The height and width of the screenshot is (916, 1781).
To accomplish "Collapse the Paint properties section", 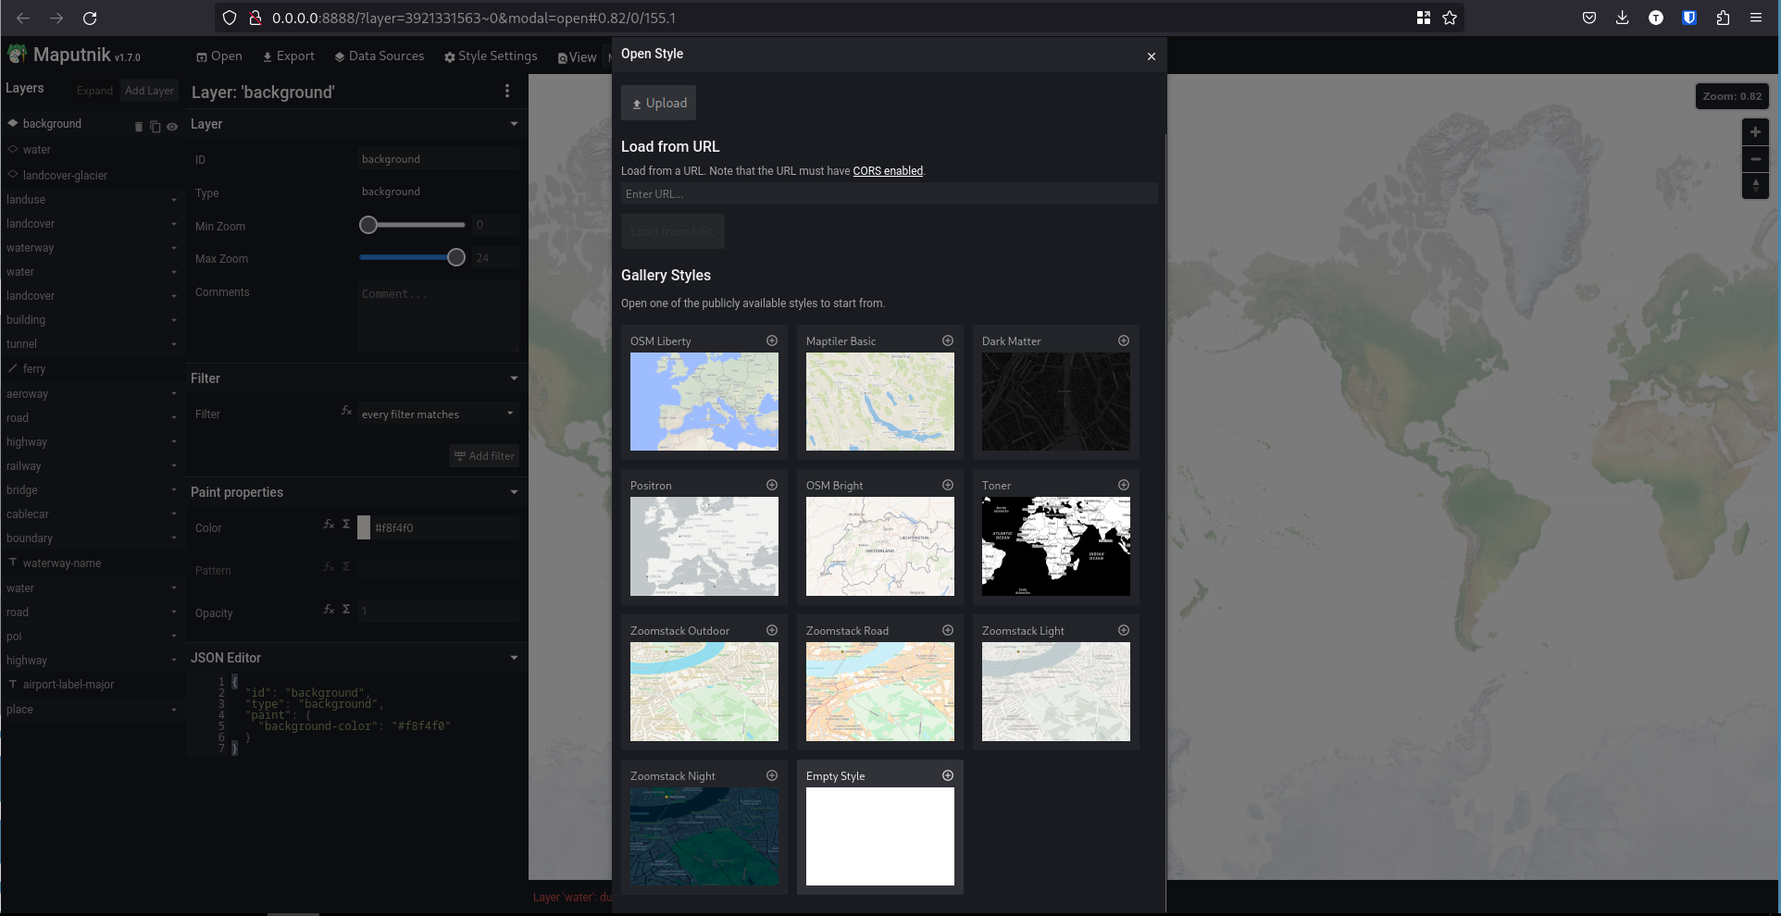I will (x=514, y=492).
